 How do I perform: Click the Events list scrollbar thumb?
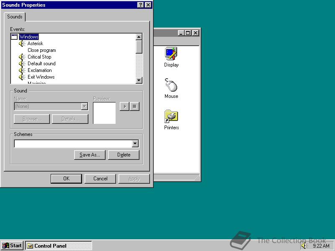139,47
